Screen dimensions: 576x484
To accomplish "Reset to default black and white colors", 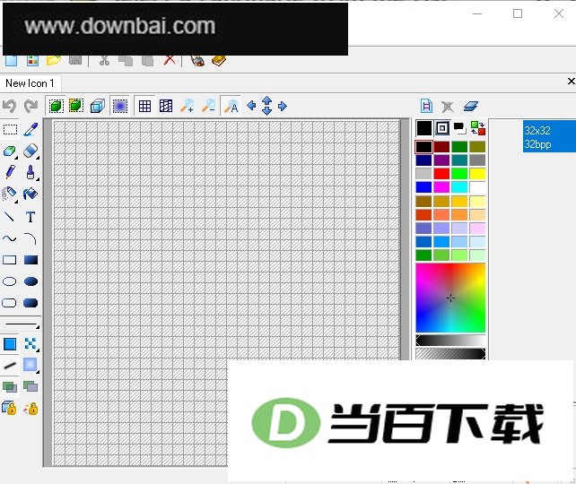I will [460, 128].
